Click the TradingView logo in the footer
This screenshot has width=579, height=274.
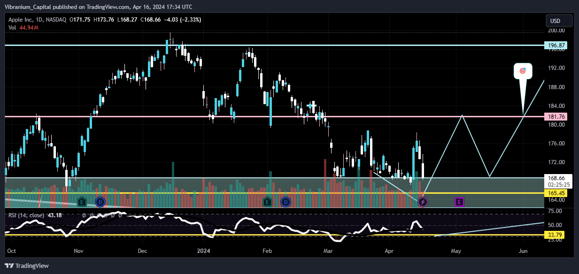[x=28, y=266]
